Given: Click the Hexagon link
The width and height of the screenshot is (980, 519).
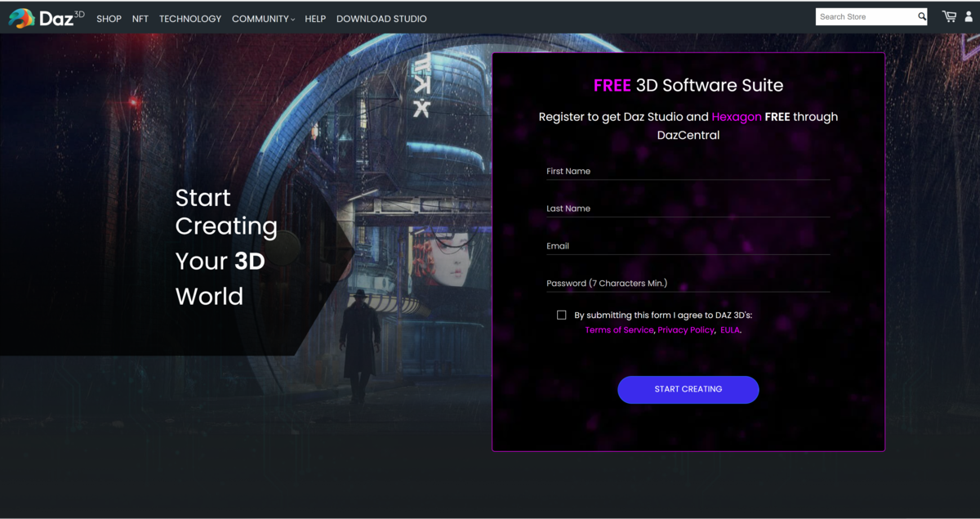Looking at the screenshot, I should (x=737, y=117).
